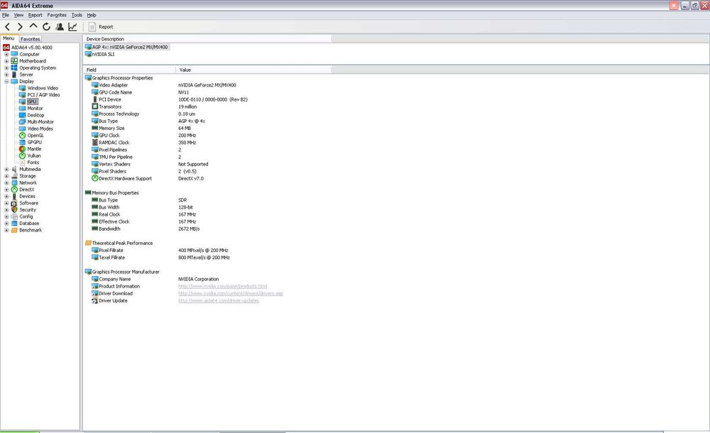Expand the Devices tree node
The image size is (710, 433).
coord(6,197)
